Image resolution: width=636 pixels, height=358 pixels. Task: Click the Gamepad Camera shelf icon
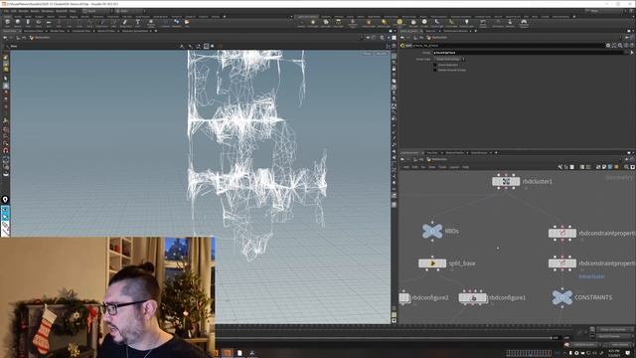coord(524,24)
